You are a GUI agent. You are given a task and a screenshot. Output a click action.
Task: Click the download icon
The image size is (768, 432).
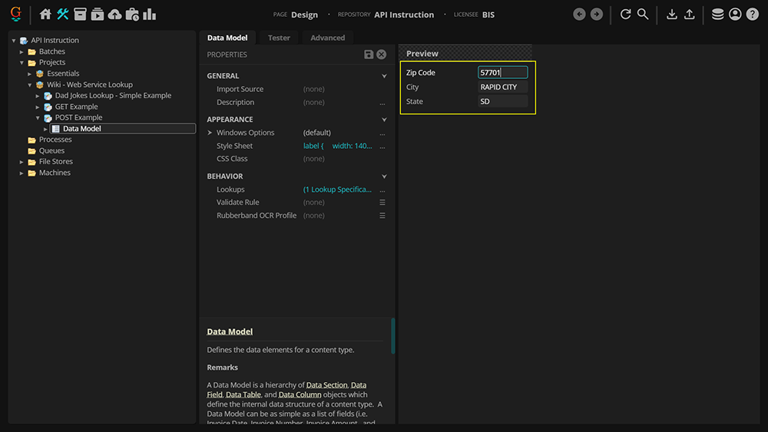(x=672, y=14)
